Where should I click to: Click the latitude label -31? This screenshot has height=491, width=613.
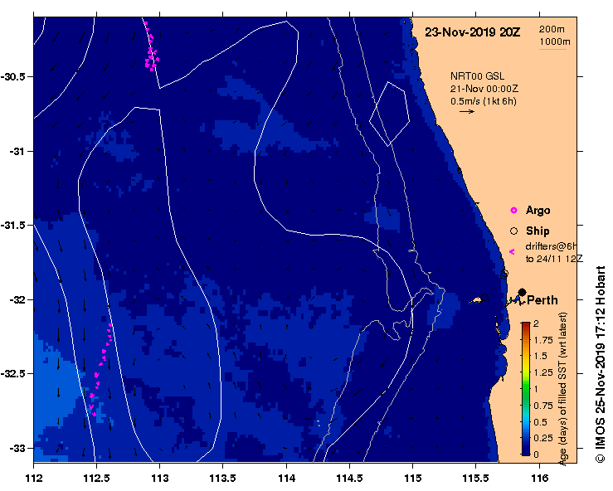(x=17, y=151)
